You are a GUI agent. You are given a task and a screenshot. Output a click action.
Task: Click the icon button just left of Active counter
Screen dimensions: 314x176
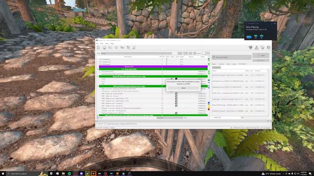click(x=194, y=53)
